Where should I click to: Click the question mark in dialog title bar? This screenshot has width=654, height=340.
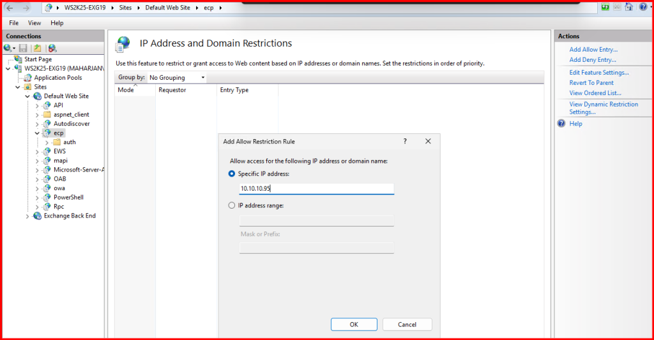[x=405, y=141]
